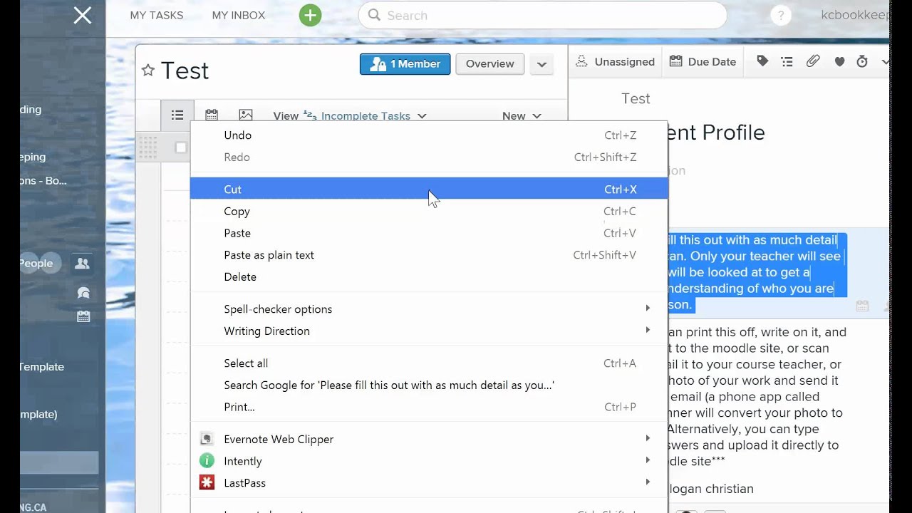912x513 pixels.
Task: Open MY INBOX
Action: (239, 15)
